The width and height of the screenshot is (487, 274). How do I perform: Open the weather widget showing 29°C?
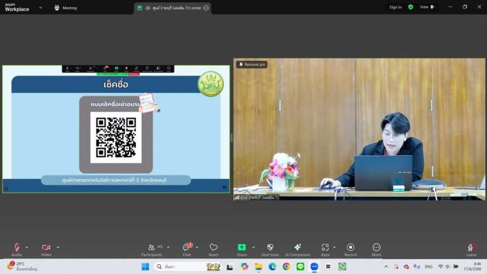point(23,266)
